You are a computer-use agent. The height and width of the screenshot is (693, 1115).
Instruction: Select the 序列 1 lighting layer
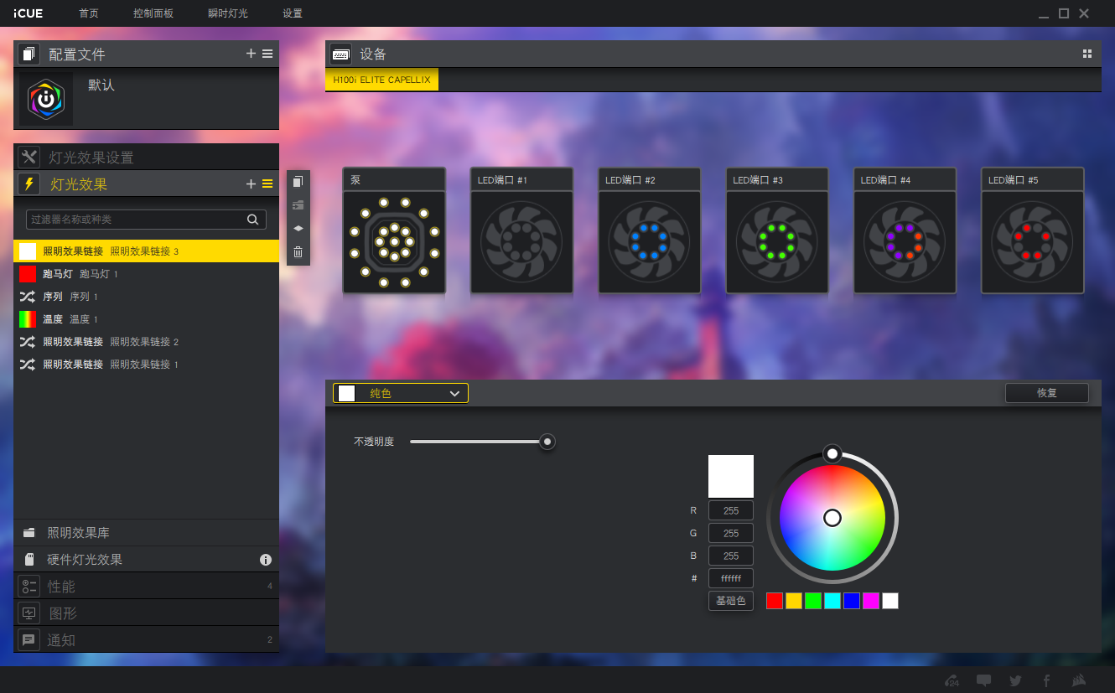146,297
